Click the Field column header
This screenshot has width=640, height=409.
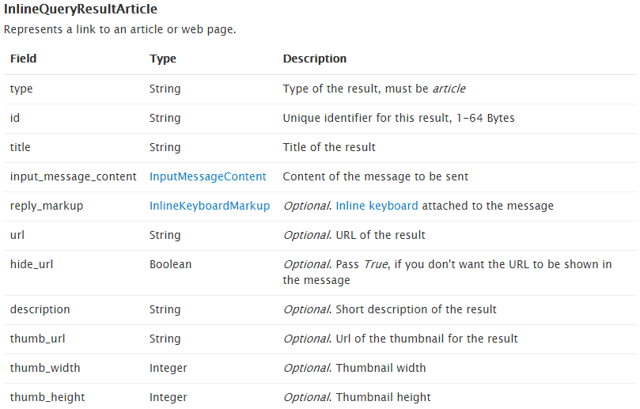23,59
